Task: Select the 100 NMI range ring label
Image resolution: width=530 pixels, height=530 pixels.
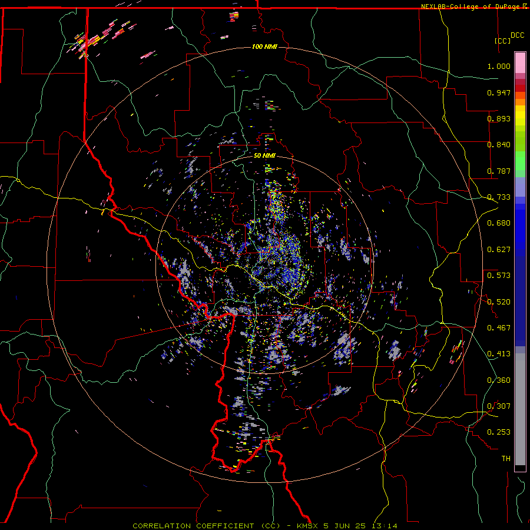Action: (264, 47)
